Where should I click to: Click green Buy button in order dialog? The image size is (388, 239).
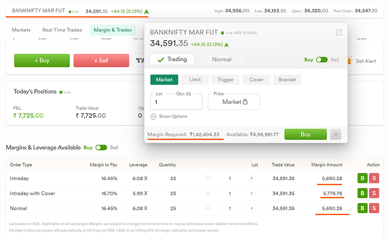305,134
